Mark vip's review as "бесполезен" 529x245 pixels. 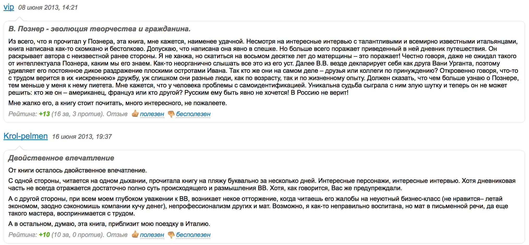(x=193, y=114)
